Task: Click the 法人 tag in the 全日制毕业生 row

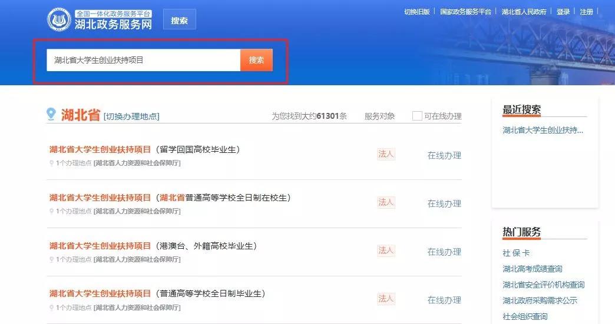Action: [x=386, y=299]
